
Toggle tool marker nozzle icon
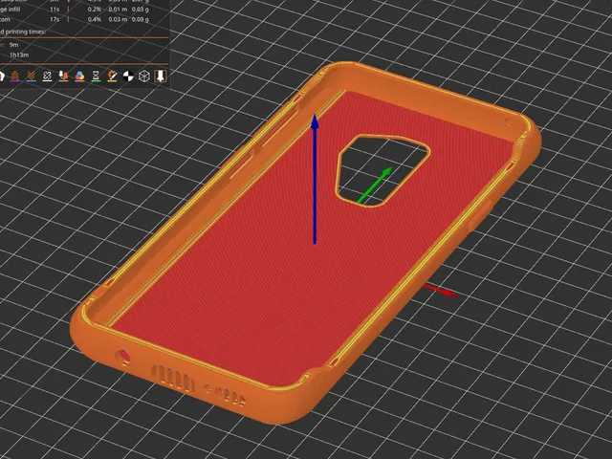pyautogui.click(x=161, y=76)
